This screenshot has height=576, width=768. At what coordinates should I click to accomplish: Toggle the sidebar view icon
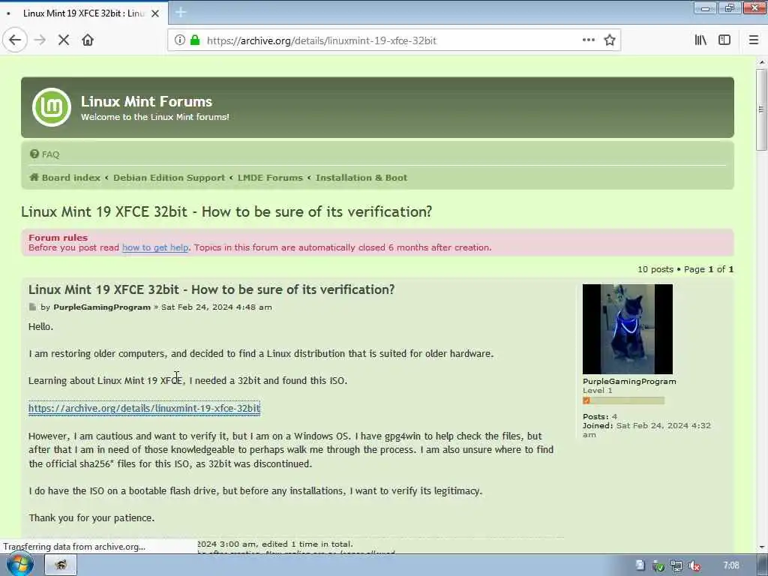724,40
